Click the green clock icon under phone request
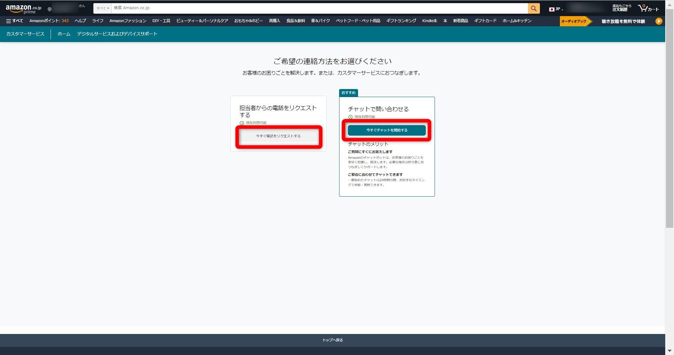674x355 pixels. [242, 123]
